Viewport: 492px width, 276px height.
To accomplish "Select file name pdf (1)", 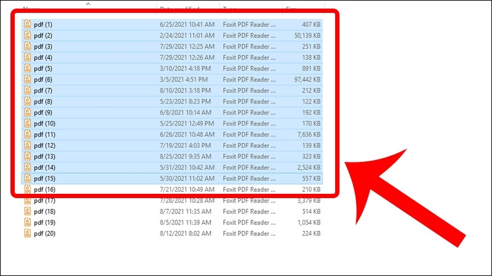I will coord(43,25).
